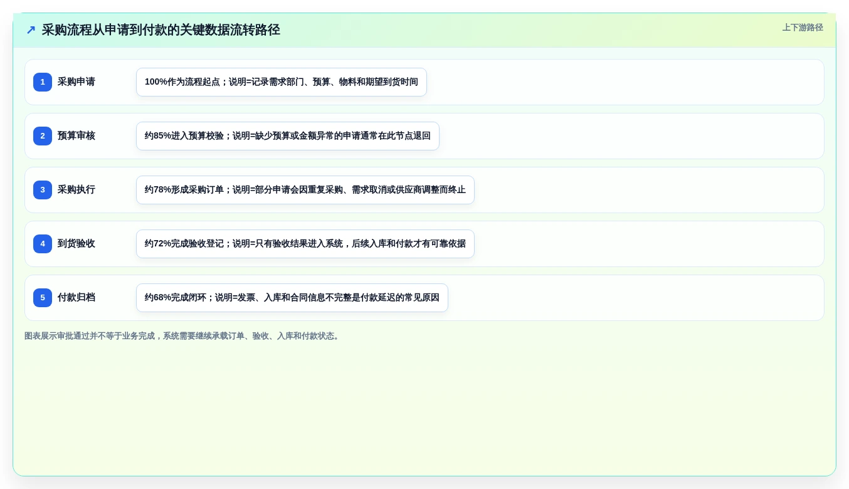Open the 约72%完成验收登记 description box
Screen dimensions: 849x489
[305, 244]
